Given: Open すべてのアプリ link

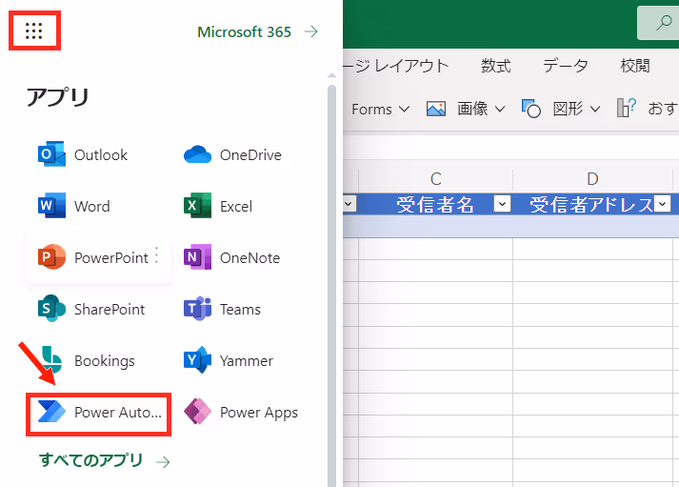Looking at the screenshot, I should 105,460.
